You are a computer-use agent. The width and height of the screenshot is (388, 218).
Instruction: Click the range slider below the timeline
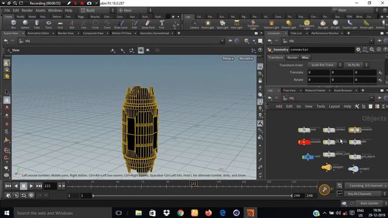[x=192, y=196]
